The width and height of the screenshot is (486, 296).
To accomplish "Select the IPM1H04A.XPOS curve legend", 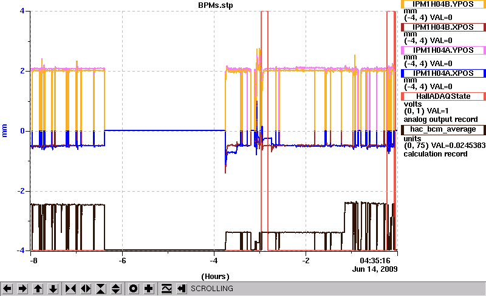I will pyautogui.click(x=443, y=73).
